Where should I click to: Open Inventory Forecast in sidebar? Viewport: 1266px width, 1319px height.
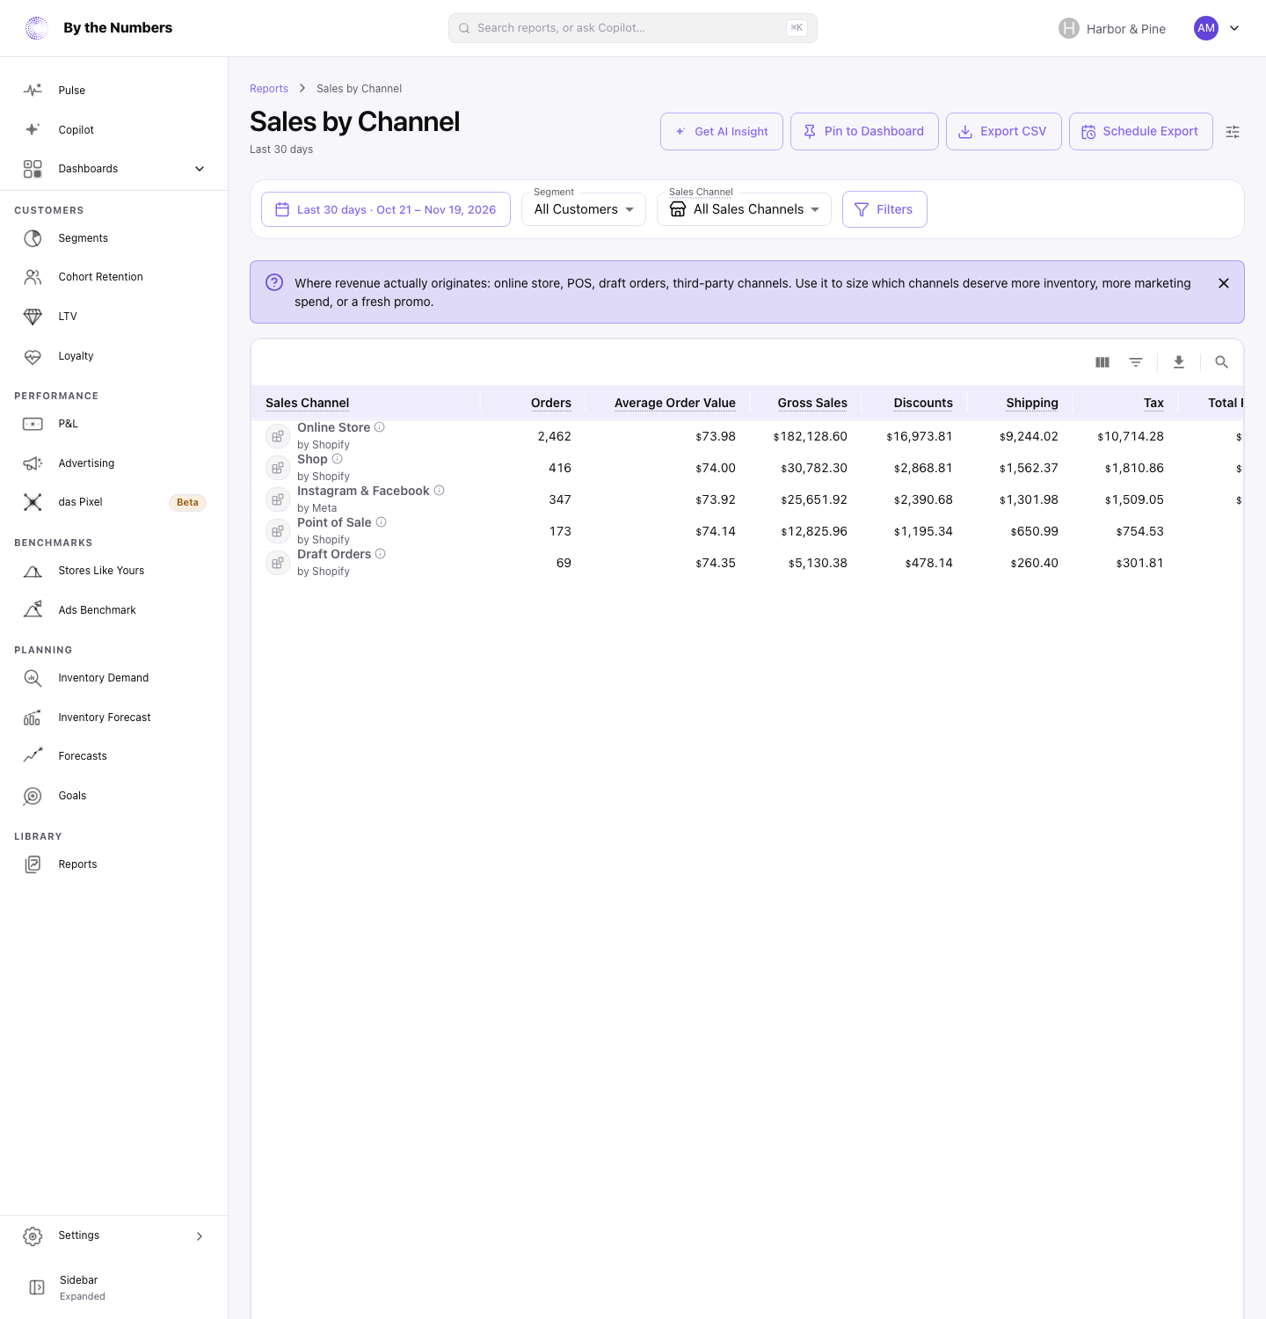tap(114, 718)
